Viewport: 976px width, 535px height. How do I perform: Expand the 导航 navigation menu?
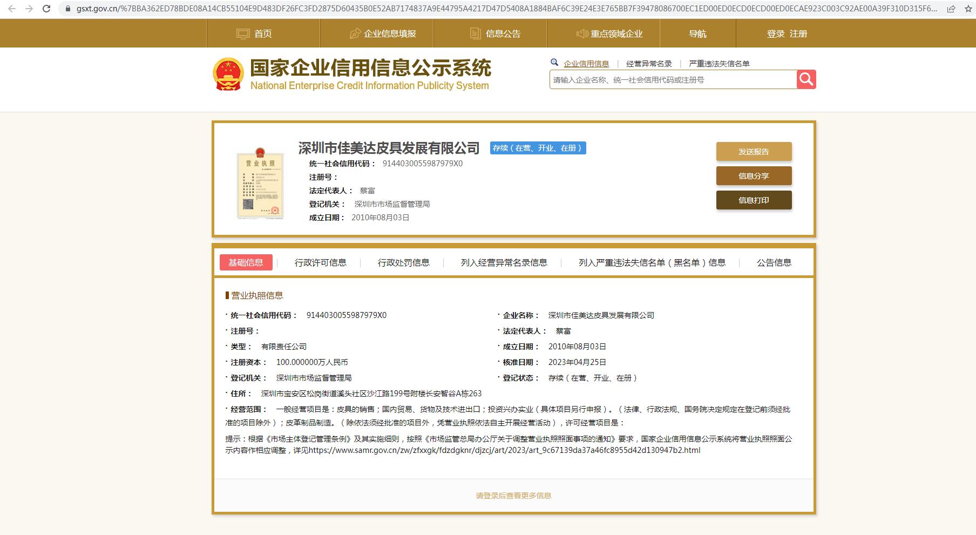pyautogui.click(x=697, y=33)
